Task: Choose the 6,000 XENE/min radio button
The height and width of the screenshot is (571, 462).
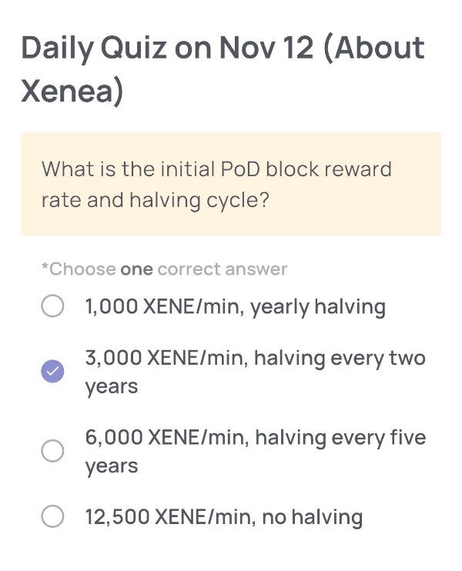Action: click(x=52, y=451)
